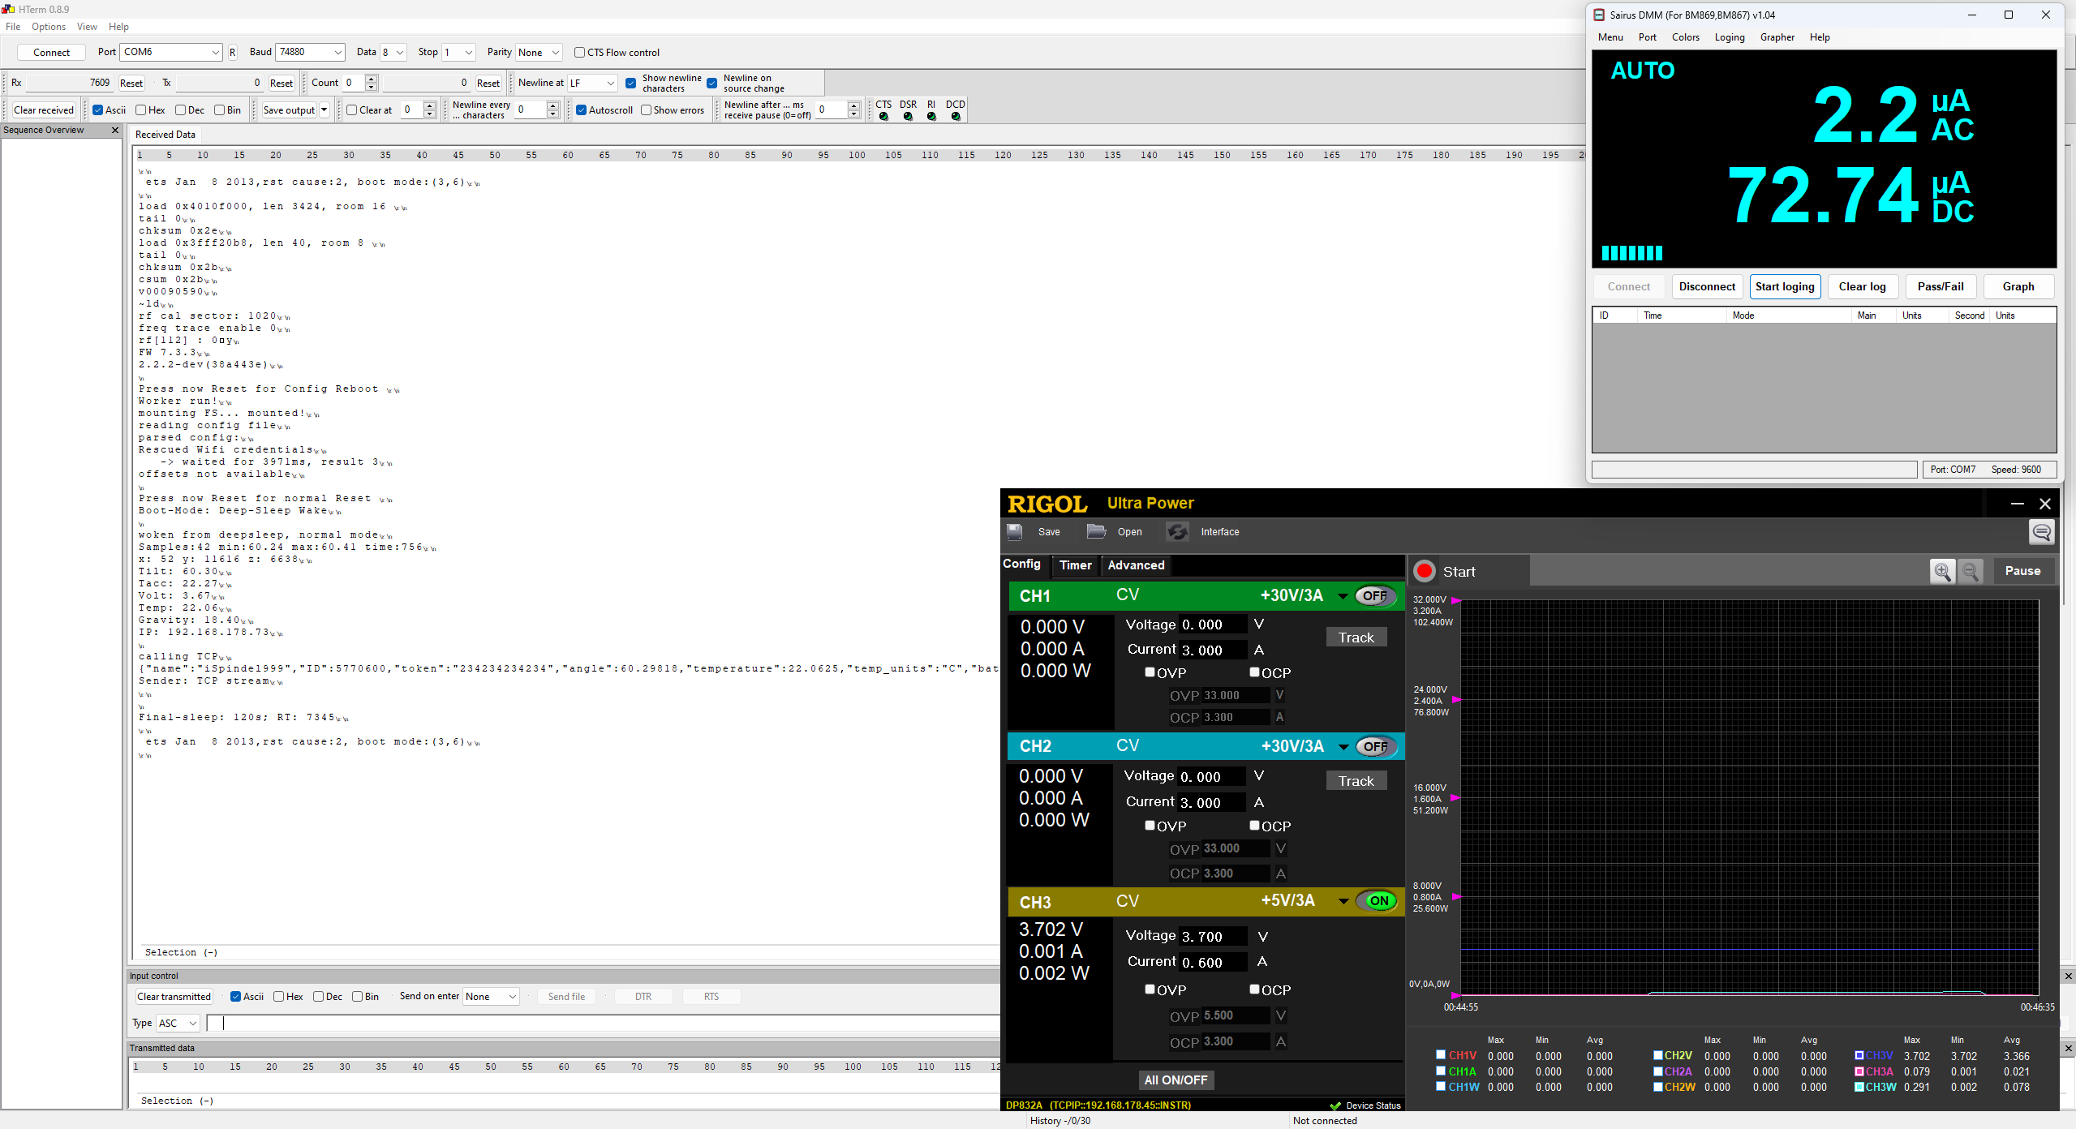
Task: Click the R refresh port button
Action: (232, 53)
